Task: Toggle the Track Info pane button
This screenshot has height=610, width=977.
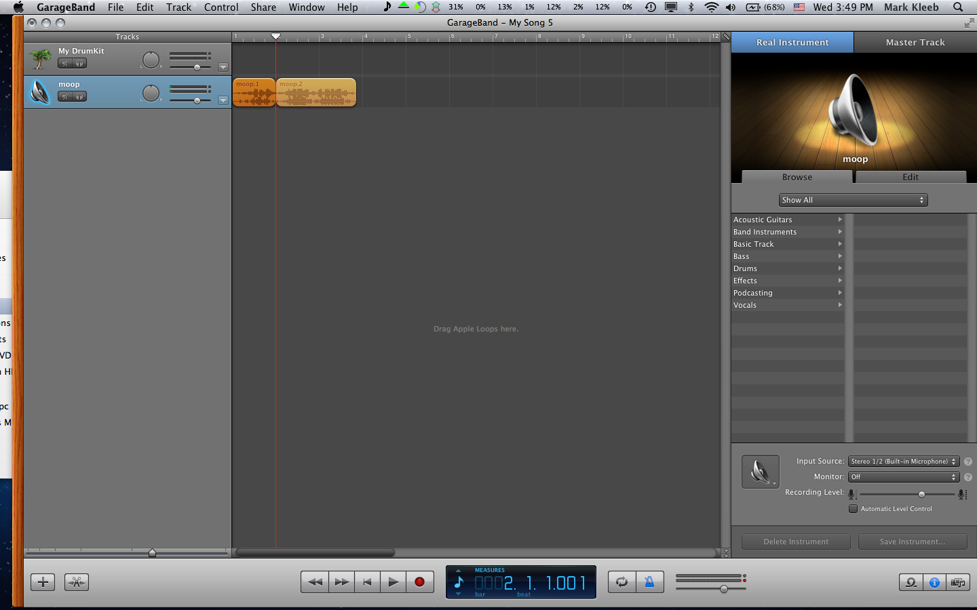Action: [934, 582]
